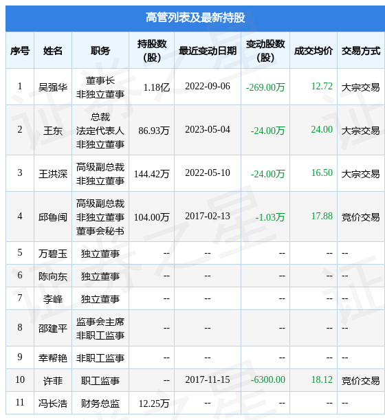Screen dimensions: 385x420
Task: Click the average price 17.88
Action: [322, 216]
